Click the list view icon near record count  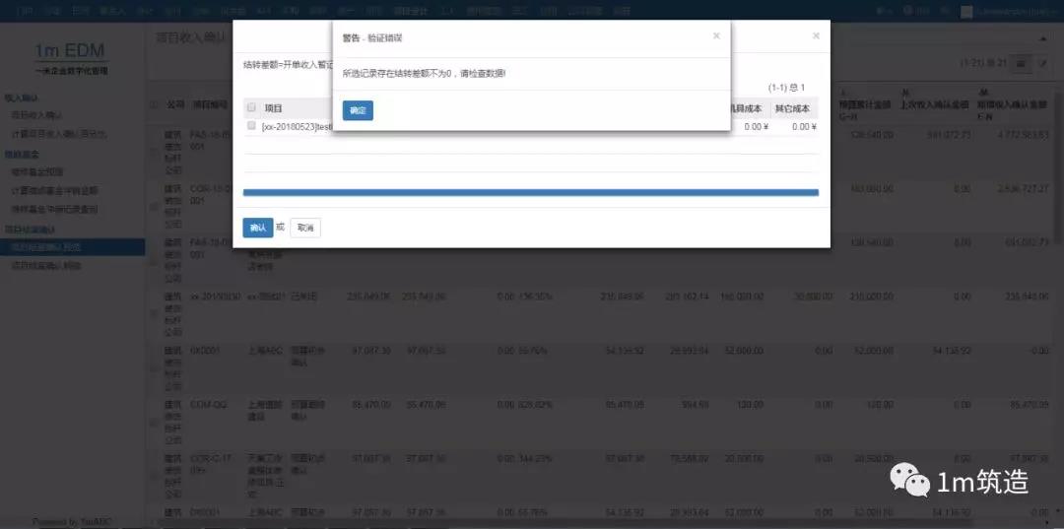(1021, 63)
